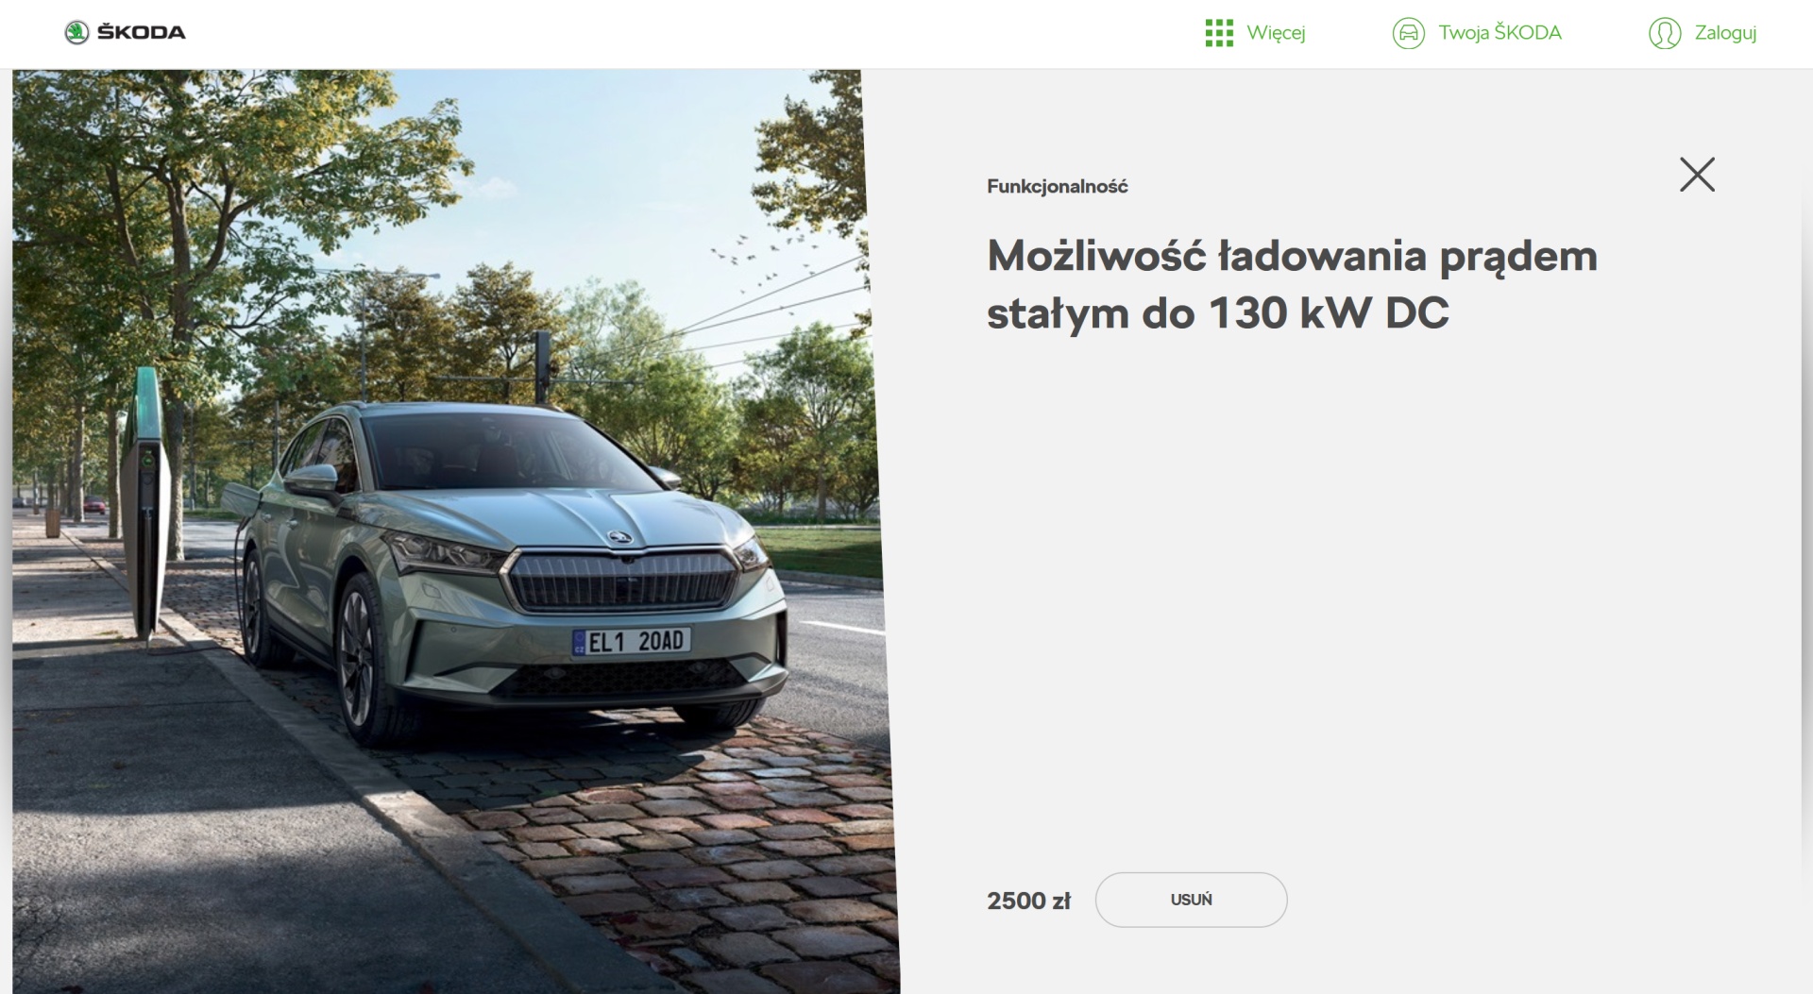
Task: Click the car's front grille
Action: click(623, 579)
